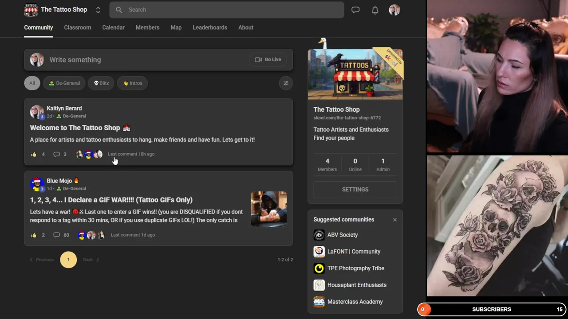View the Leaderboards tab
This screenshot has height=319, width=568.
coord(210,27)
